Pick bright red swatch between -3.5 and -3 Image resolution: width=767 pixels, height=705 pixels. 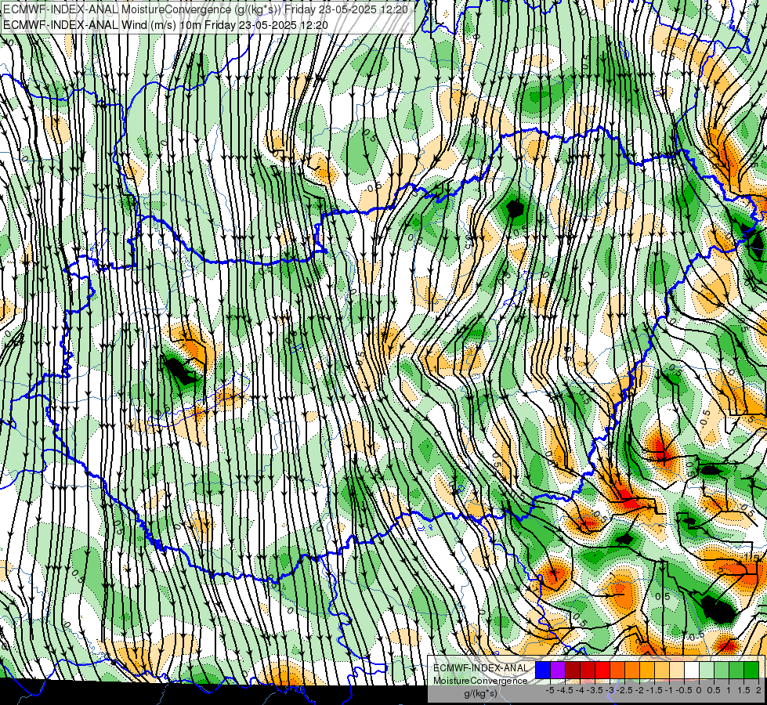coord(602,670)
